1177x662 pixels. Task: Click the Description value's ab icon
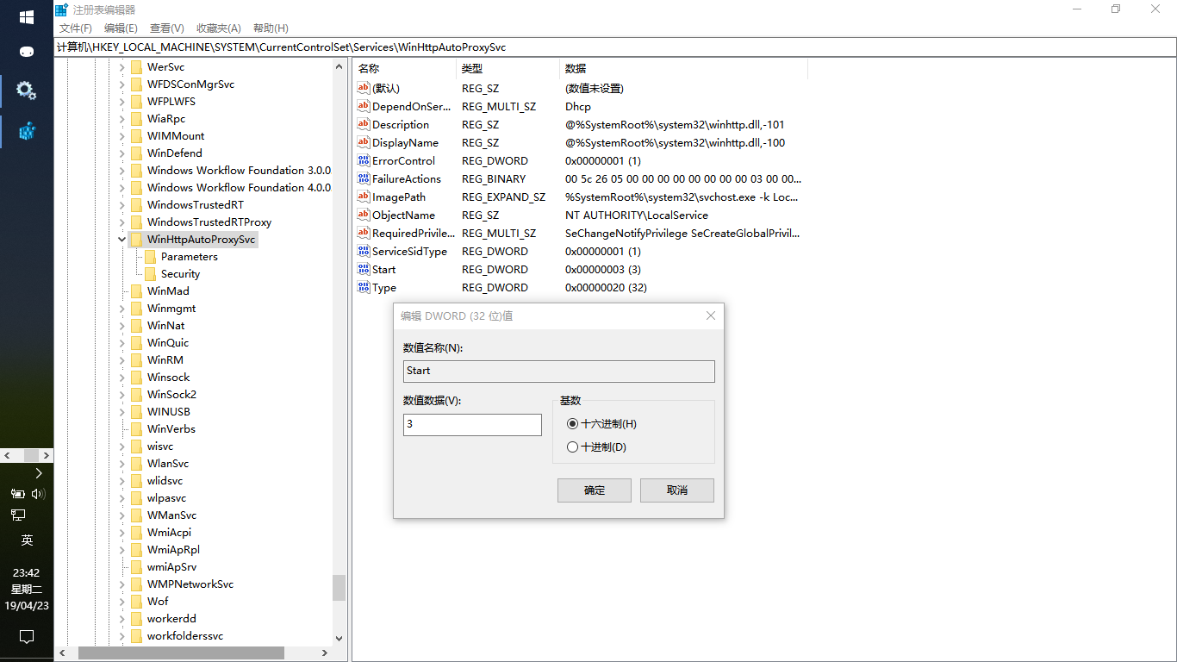[364, 125]
